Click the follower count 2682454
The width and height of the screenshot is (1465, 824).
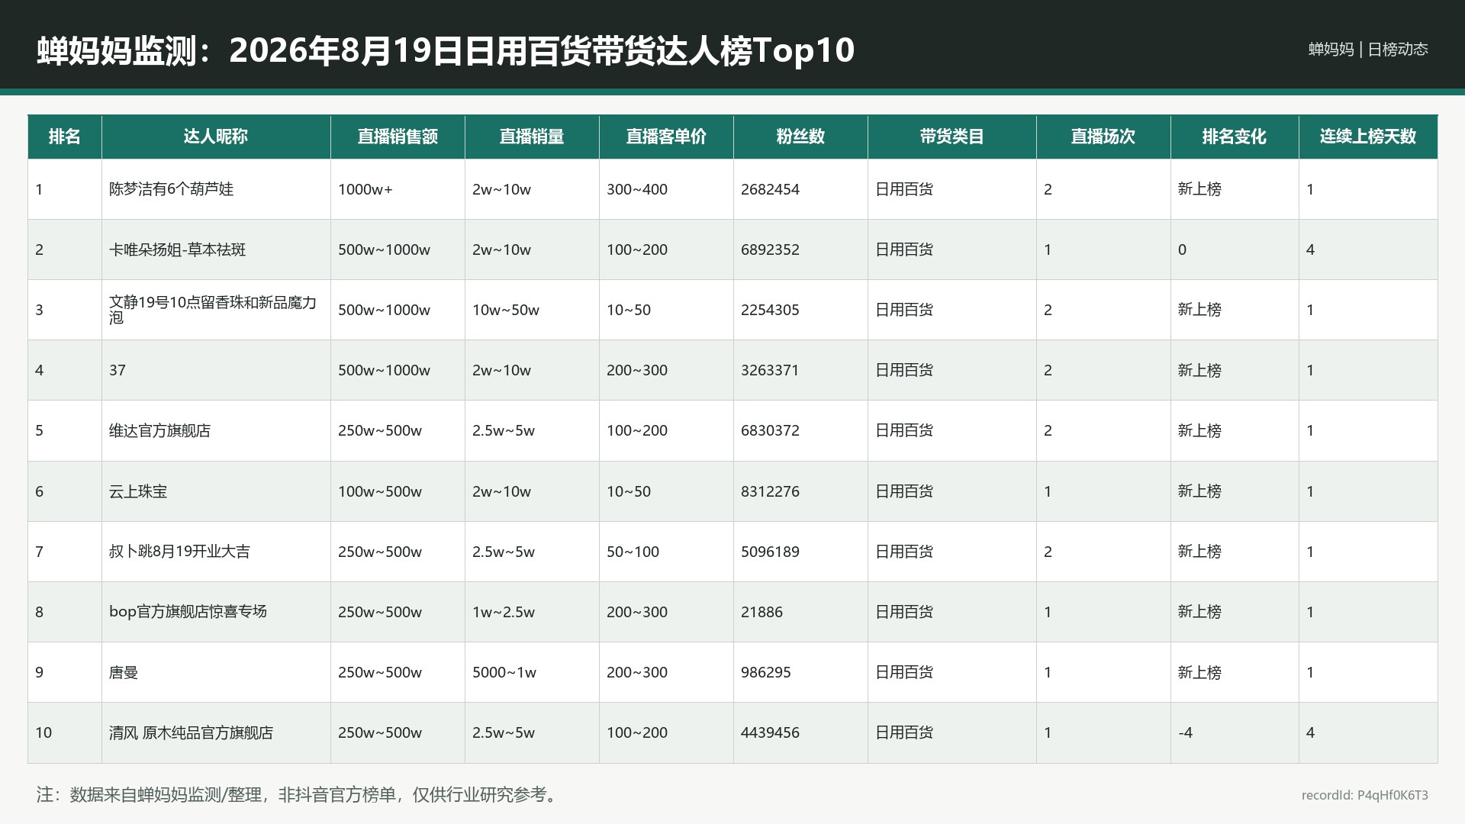[771, 189]
